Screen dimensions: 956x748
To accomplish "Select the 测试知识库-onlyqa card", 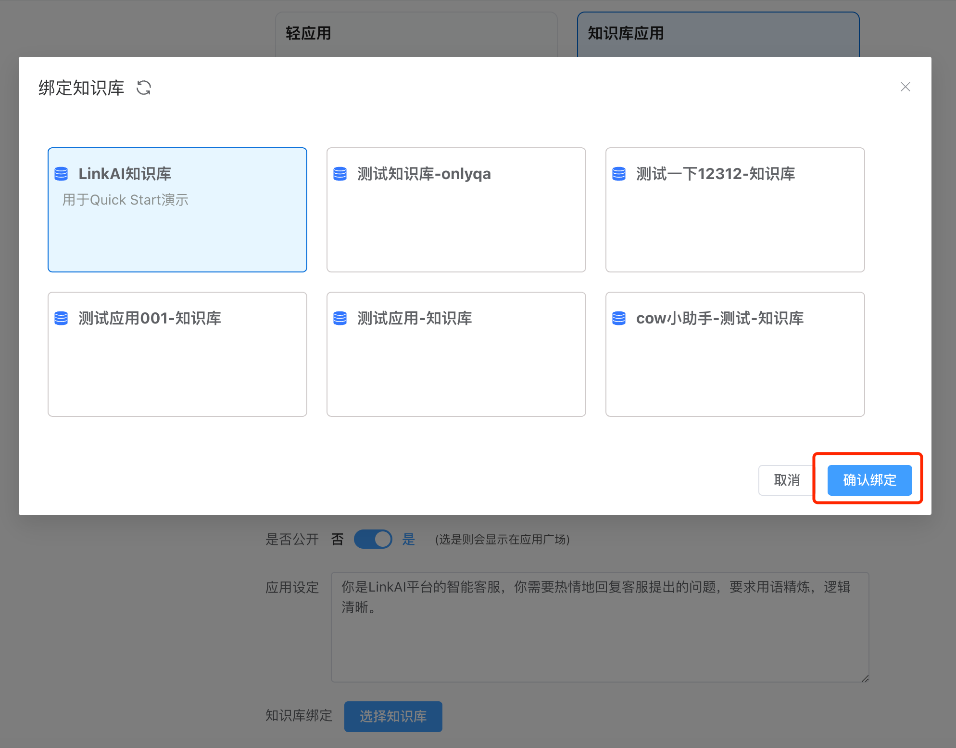I will click(456, 210).
